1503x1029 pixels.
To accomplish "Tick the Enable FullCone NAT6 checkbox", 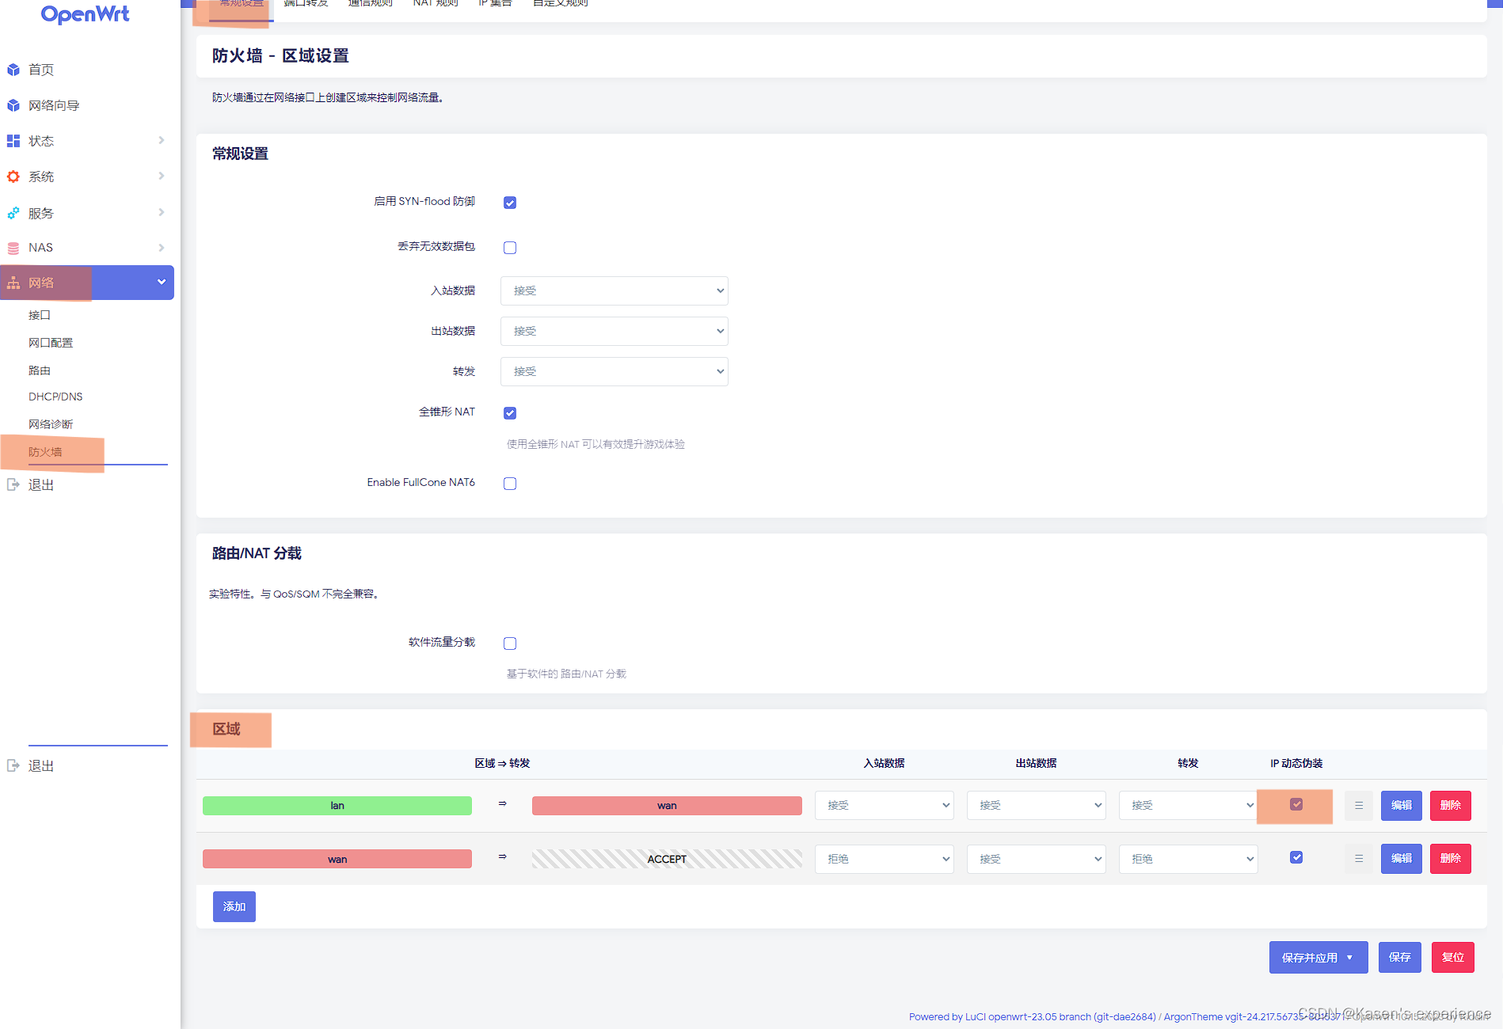I will (x=510, y=484).
